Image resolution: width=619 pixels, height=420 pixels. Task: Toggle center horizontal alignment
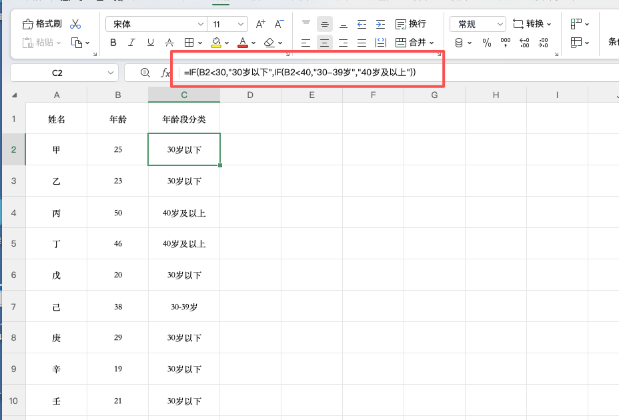click(324, 42)
